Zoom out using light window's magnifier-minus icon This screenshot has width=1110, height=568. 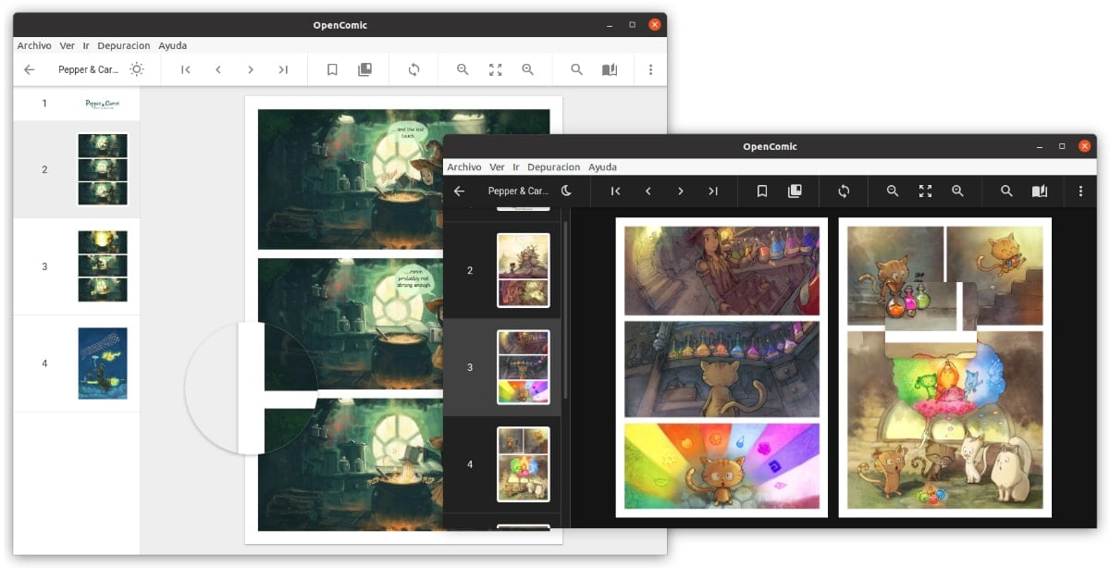(462, 69)
